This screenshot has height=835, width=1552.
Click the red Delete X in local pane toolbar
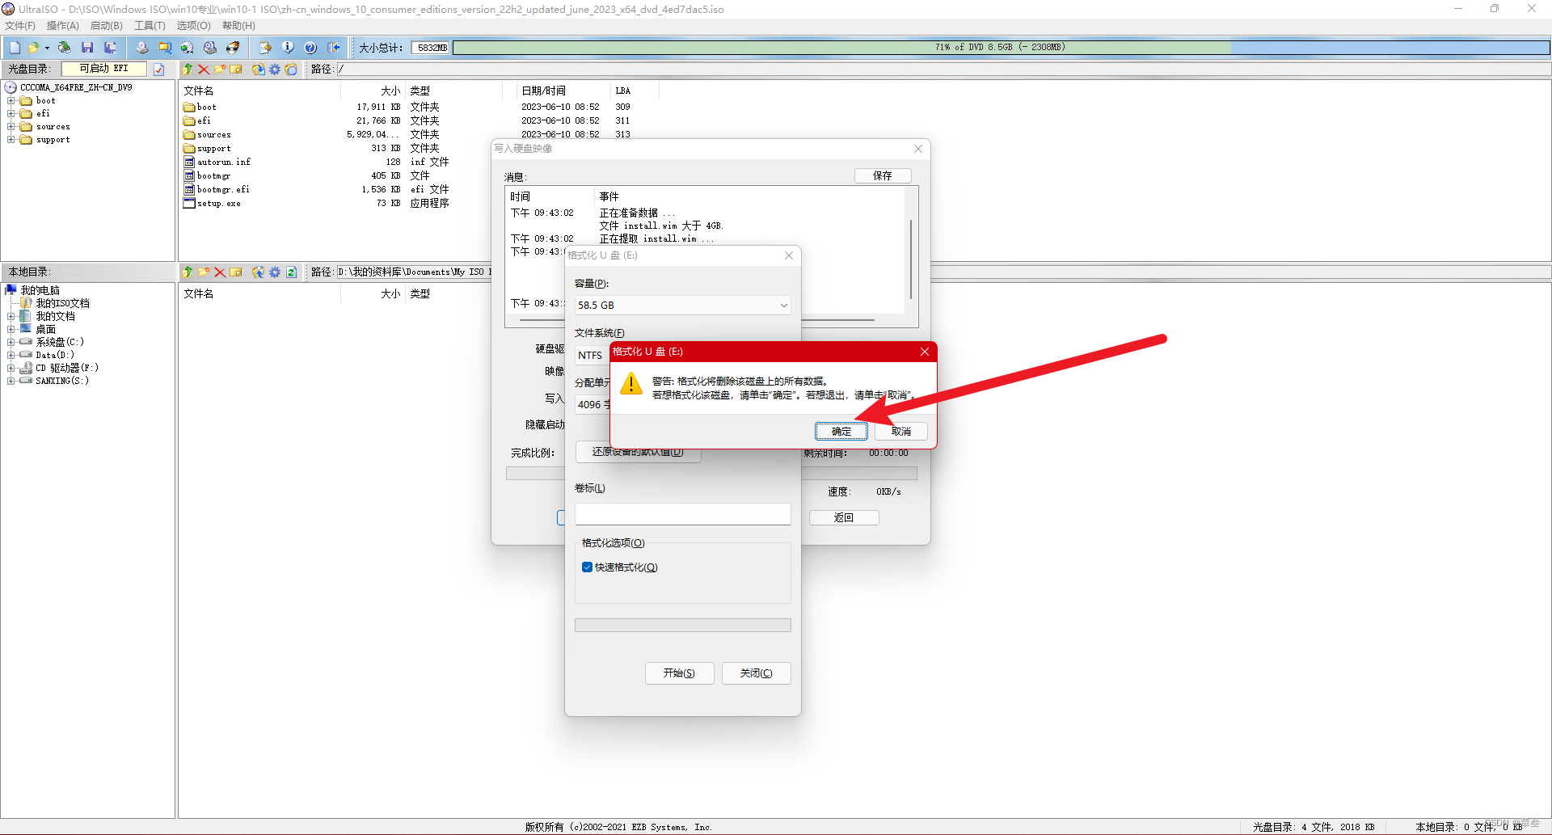(220, 272)
